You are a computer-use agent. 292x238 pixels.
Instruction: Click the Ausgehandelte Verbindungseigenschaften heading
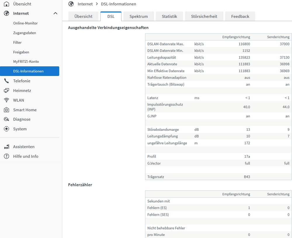[x=108, y=27]
